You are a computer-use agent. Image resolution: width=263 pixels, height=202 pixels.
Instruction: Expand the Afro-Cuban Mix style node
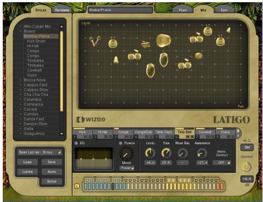(20, 26)
